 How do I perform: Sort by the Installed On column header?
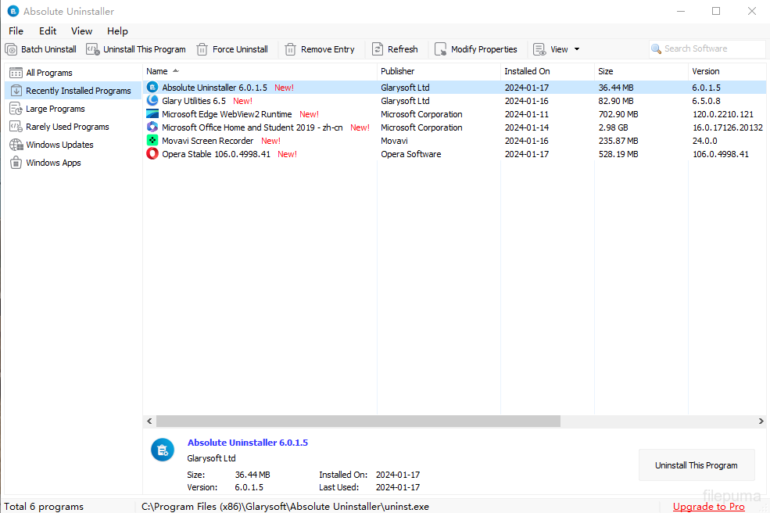[x=547, y=71]
